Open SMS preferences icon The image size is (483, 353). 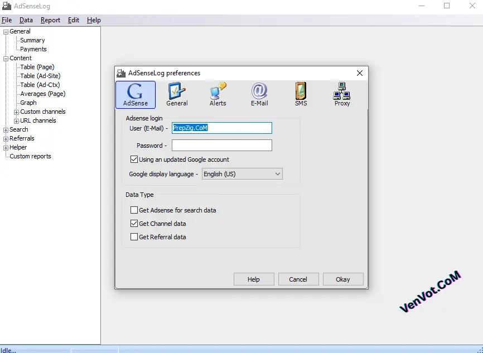(301, 95)
